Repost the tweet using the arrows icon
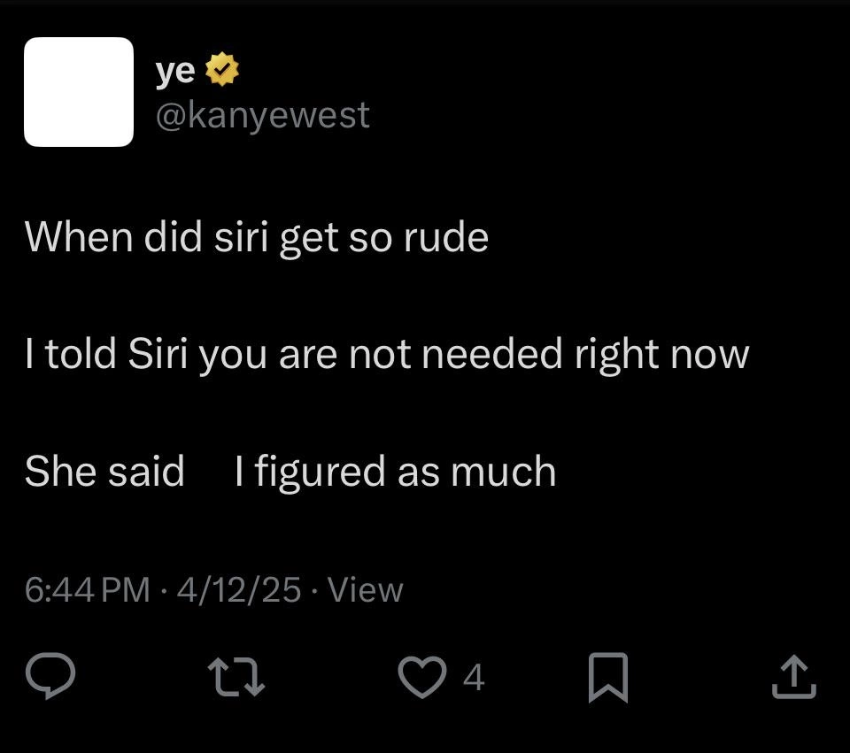850x753 pixels. pos(237,676)
